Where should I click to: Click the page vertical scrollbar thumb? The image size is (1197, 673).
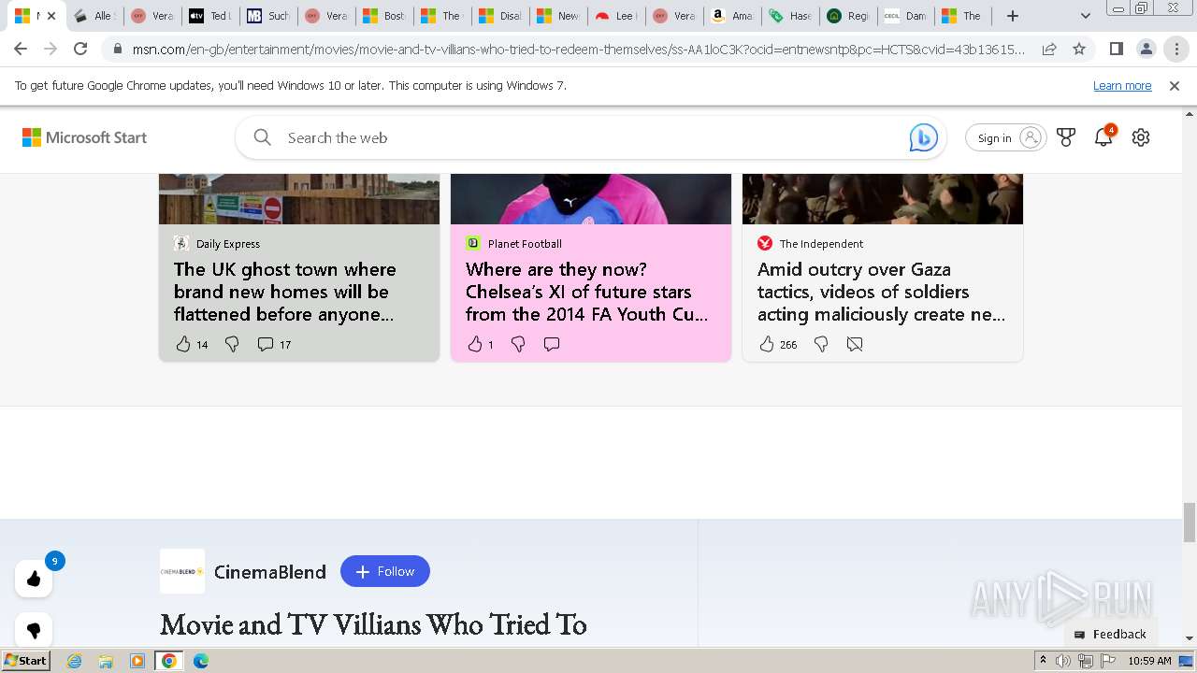(x=1190, y=522)
